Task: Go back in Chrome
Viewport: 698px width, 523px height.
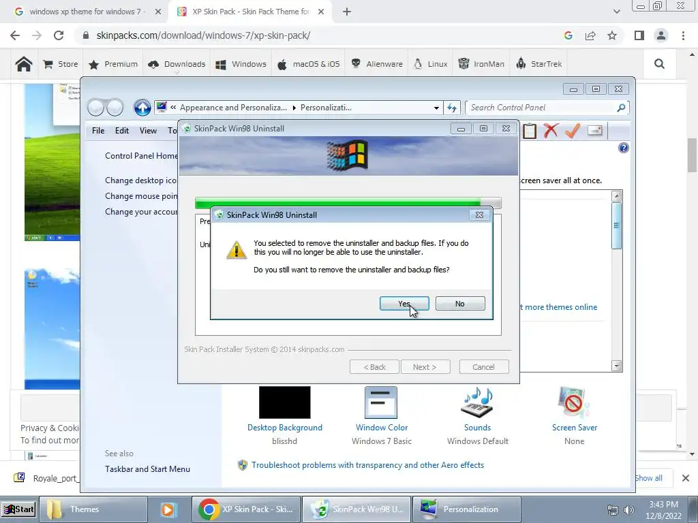Action: 15,35
